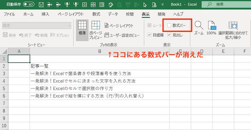Screen dimensions: 251x130
Task: Enable the 数式バー checkbox
Action: point(169,25)
